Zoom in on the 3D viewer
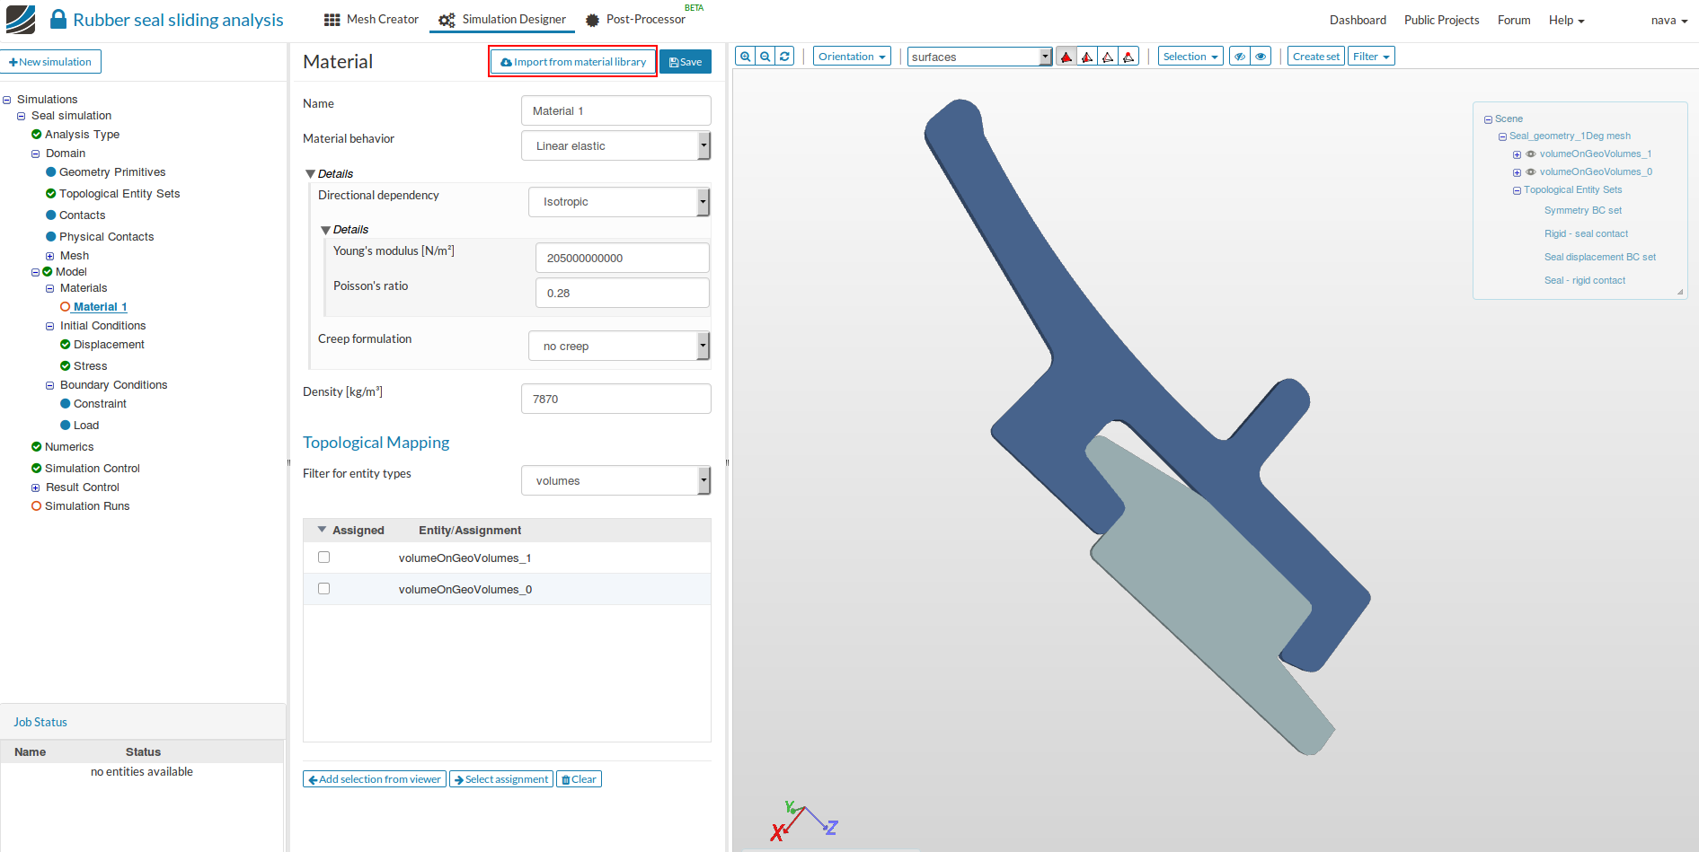 point(745,57)
